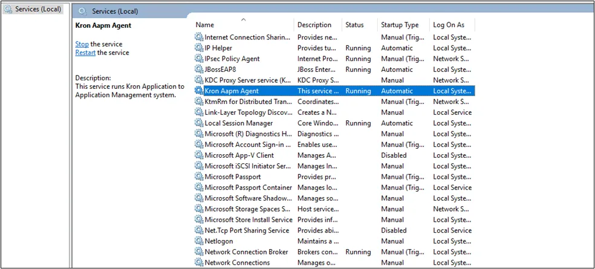Image resolution: width=595 pixels, height=269 pixels.
Task: Click the Microsoft Passport Container gear icon
Action: (x=199, y=187)
